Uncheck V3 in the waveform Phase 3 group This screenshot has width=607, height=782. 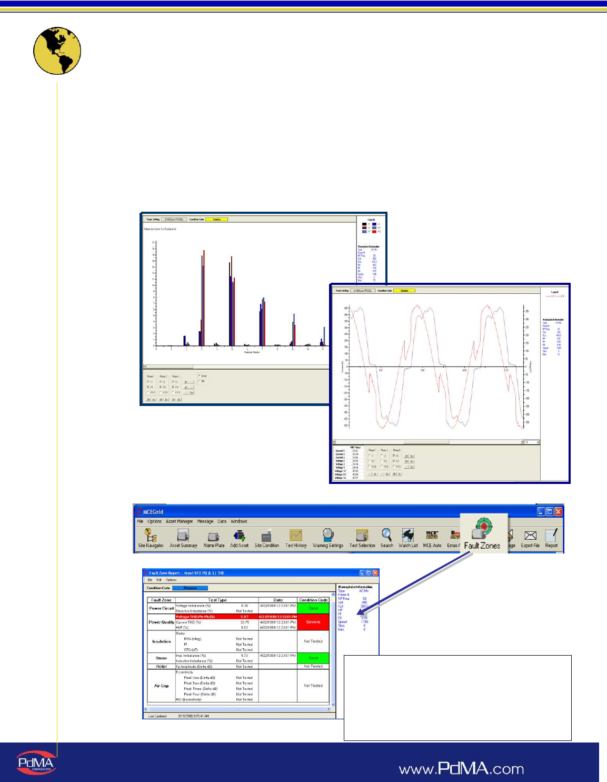(394, 461)
